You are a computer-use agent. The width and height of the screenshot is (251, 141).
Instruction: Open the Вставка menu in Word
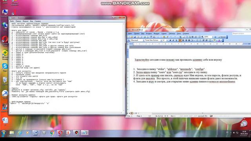click(x=149, y=34)
